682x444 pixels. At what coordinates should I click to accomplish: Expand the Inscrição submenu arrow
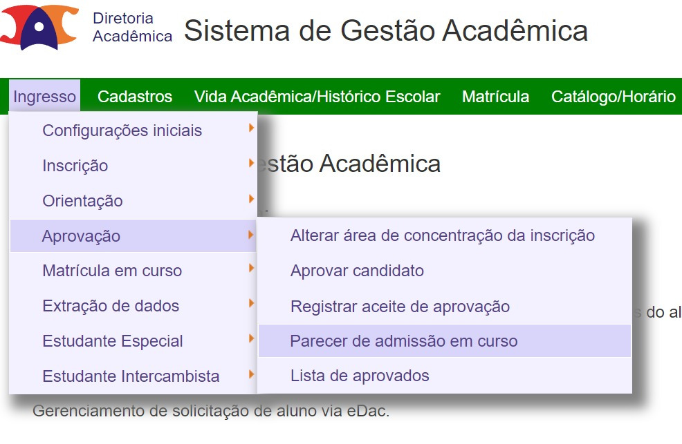point(251,163)
